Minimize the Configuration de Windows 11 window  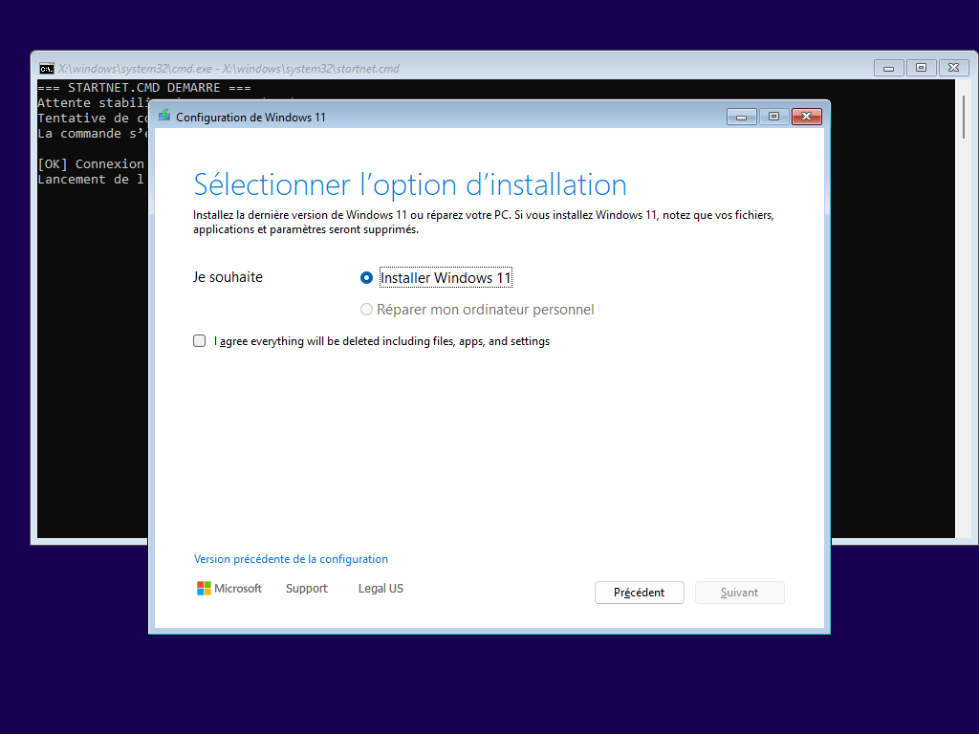pyautogui.click(x=741, y=117)
